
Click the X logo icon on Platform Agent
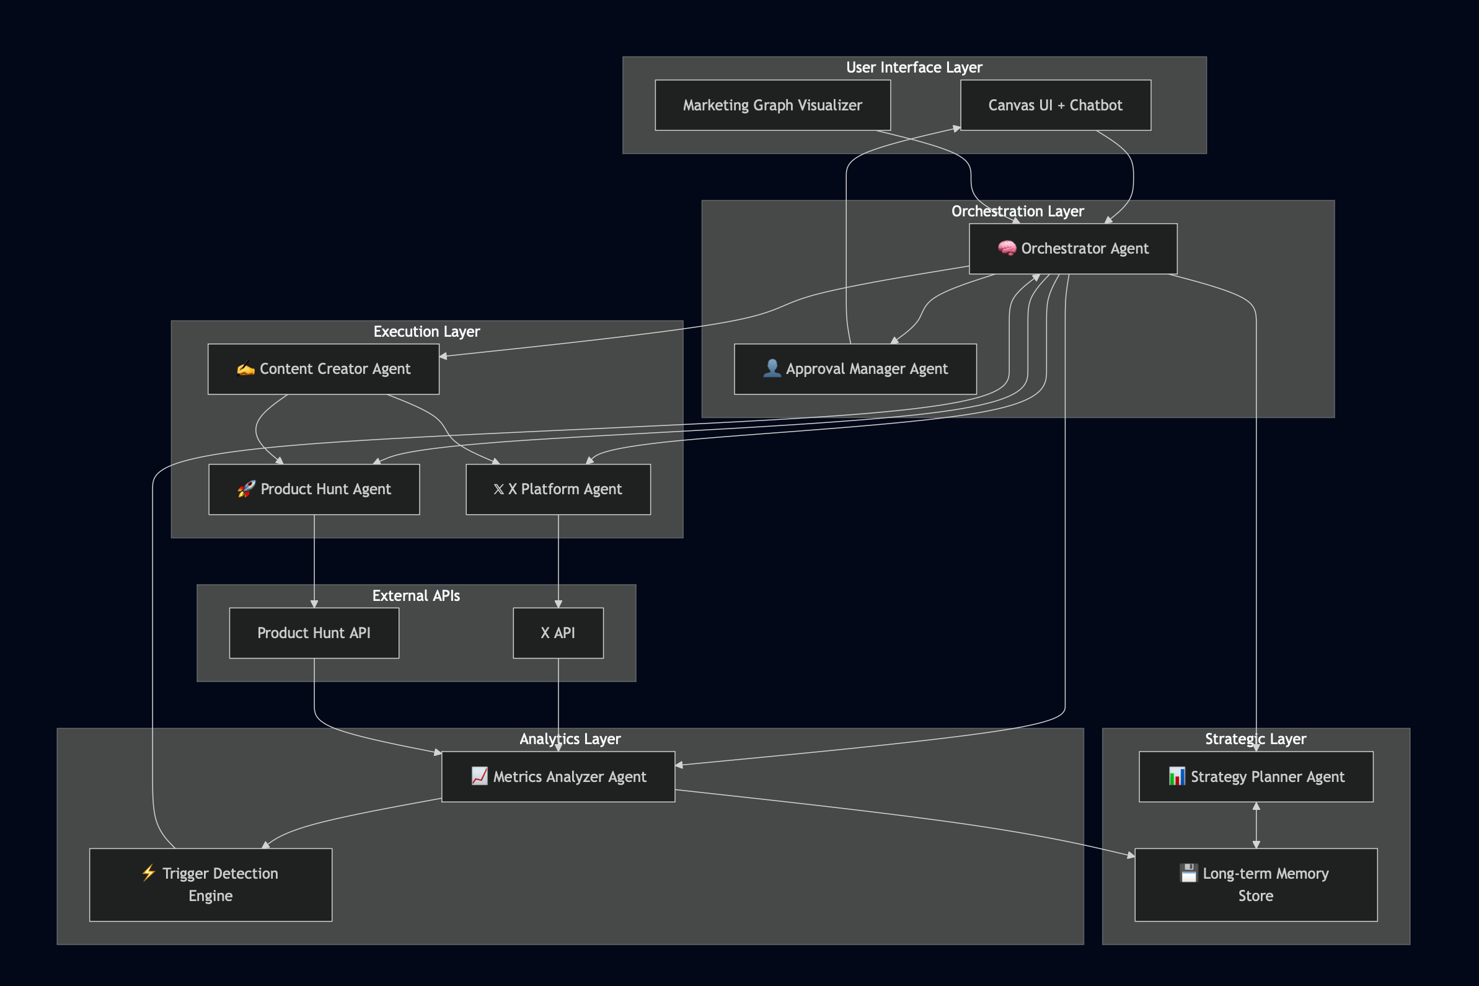[498, 489]
